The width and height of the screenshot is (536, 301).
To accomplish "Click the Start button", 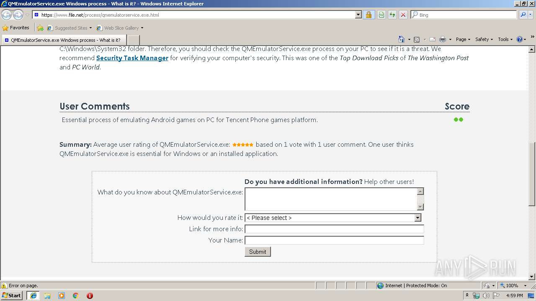I will pos(12,296).
